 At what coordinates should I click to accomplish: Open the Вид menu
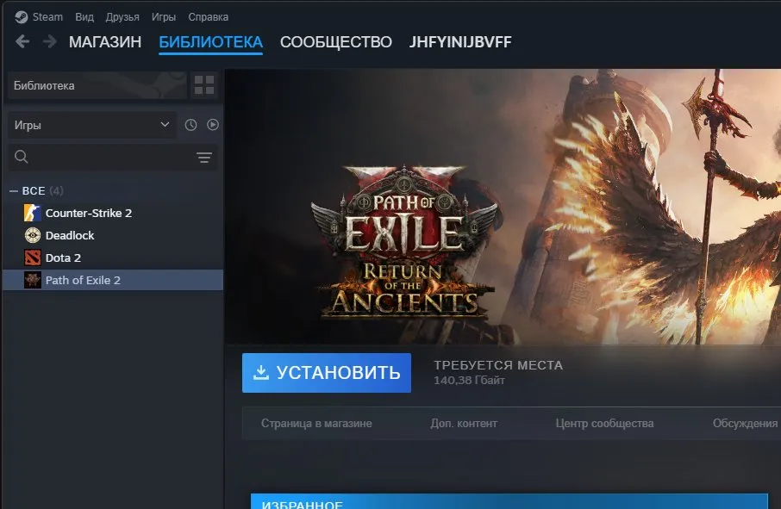84,17
